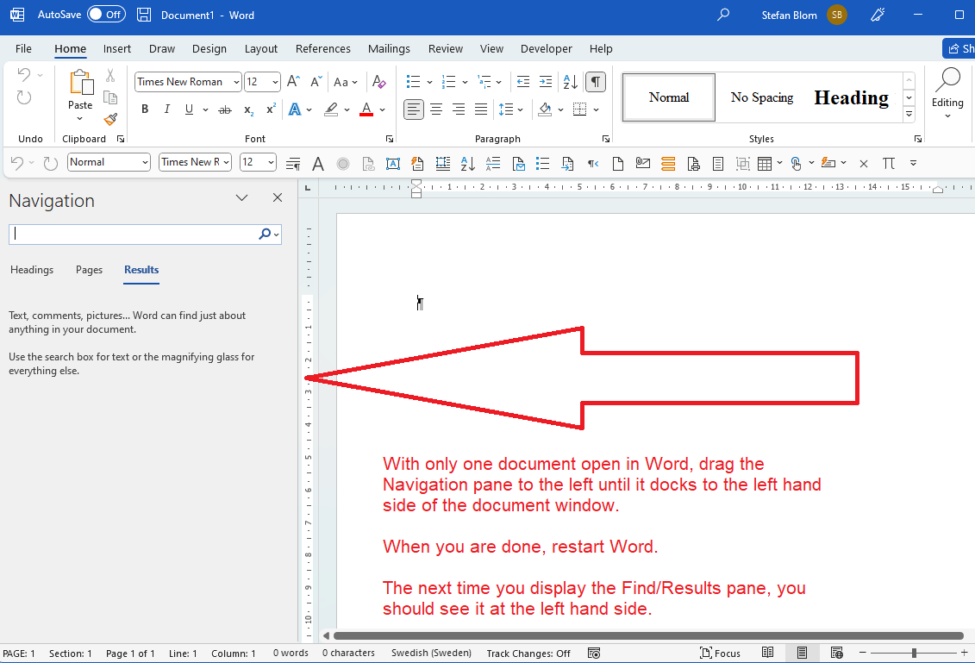
Task: Open the font size 12 dropdown in ribbon
Action: pyautogui.click(x=275, y=82)
